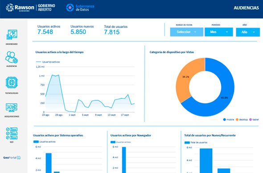Screen dimensions: 263x173
Task: Click the GOBIERNO ABIERTO header text
Action: tap(46, 8)
